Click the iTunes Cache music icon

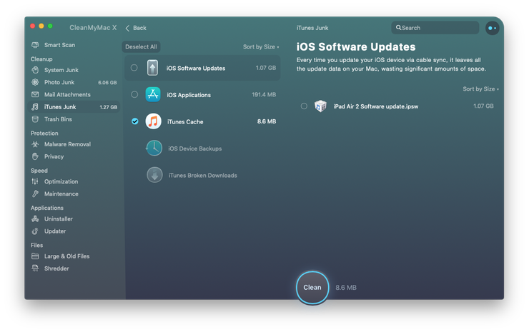tap(153, 121)
